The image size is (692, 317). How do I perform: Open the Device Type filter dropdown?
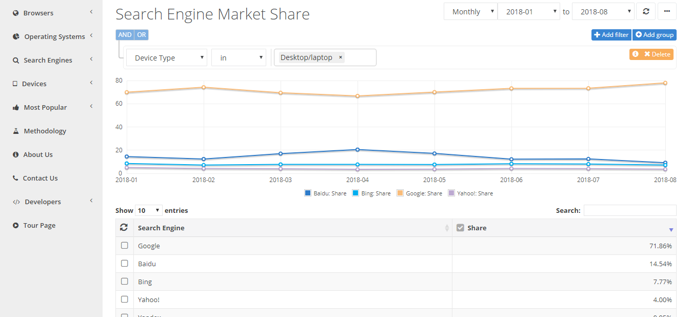[x=167, y=57]
